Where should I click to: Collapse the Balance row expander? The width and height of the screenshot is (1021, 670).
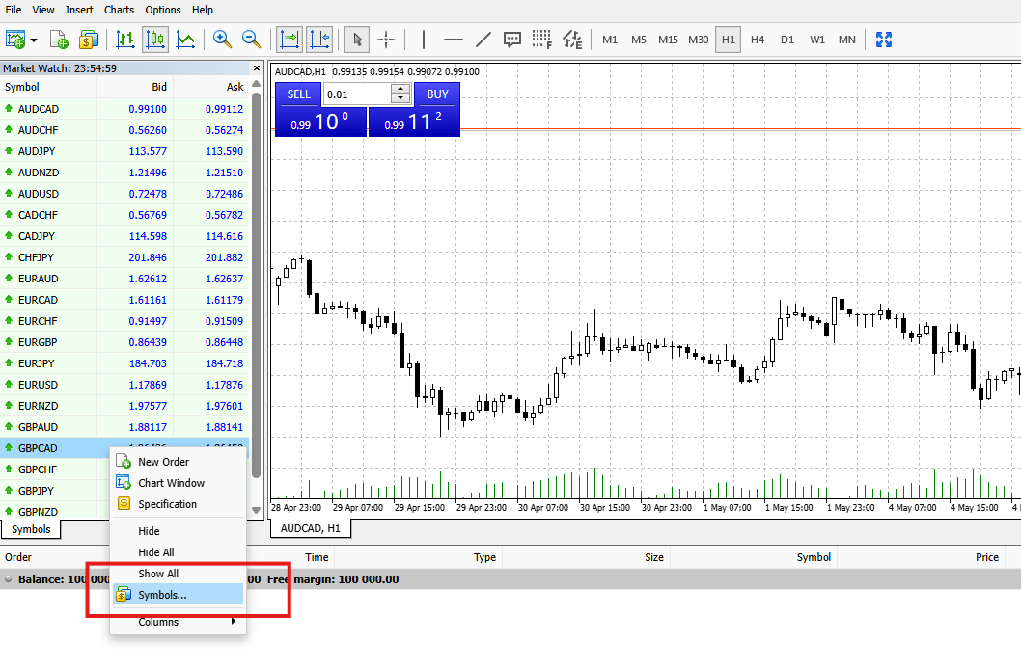[x=9, y=579]
